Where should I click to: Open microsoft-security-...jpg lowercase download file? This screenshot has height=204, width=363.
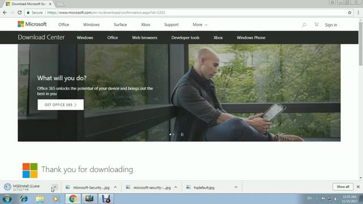pyautogui.click(x=149, y=188)
